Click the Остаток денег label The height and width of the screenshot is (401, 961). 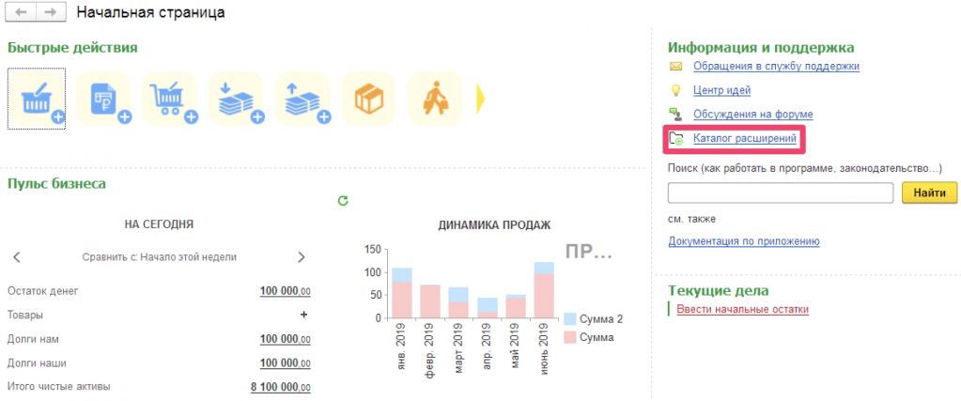click(43, 290)
